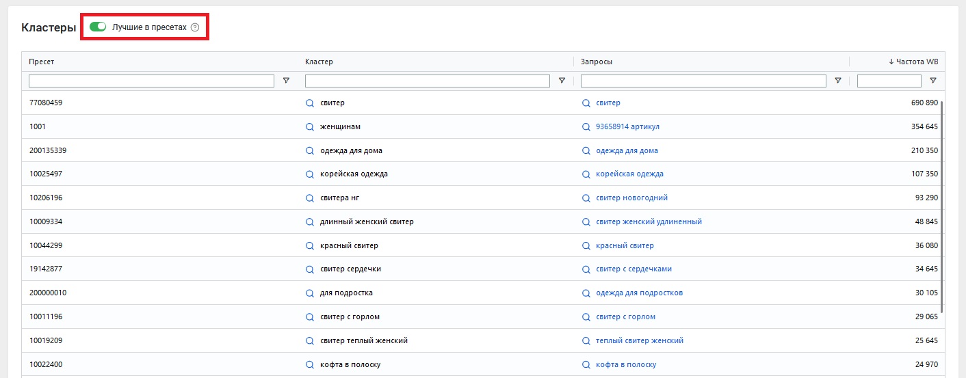This screenshot has height=378, width=966.
Task: Select frequency value "354 645"
Action: point(924,127)
